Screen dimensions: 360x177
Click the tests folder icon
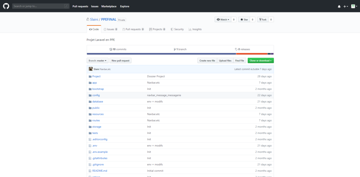click(x=90, y=133)
